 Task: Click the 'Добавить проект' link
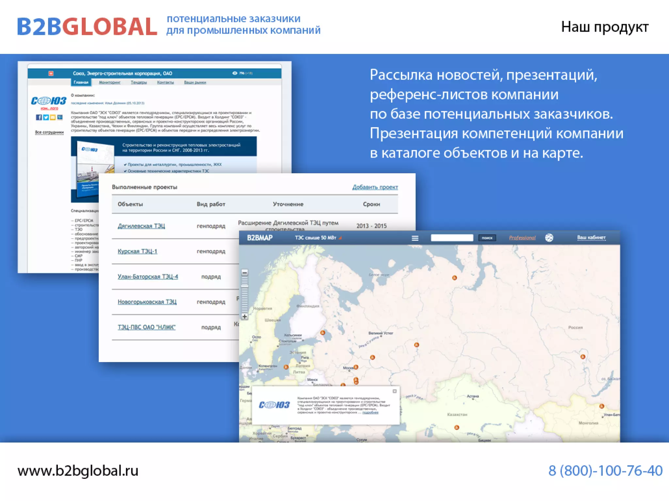[375, 187]
